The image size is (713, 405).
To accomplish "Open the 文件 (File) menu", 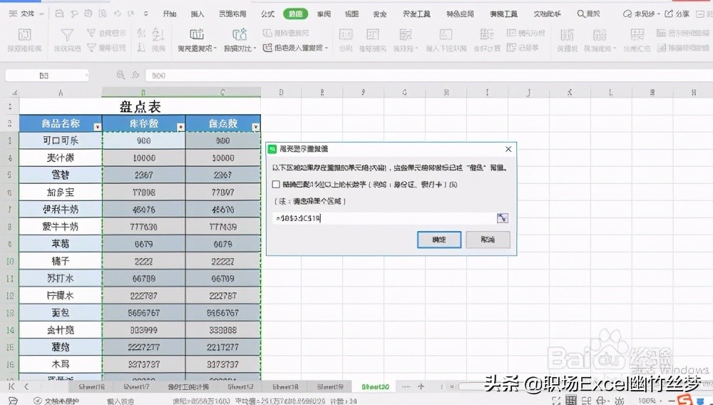I will (26, 14).
